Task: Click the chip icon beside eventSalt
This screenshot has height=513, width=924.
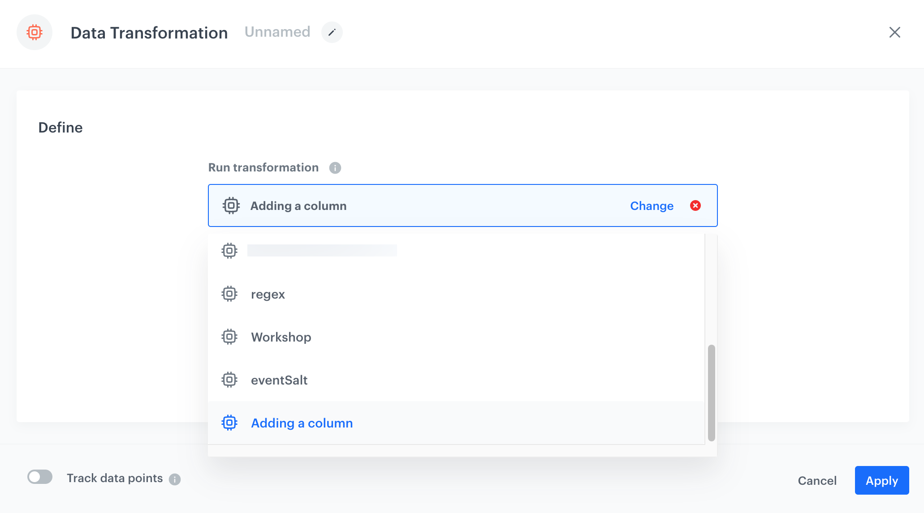Action: pos(229,380)
